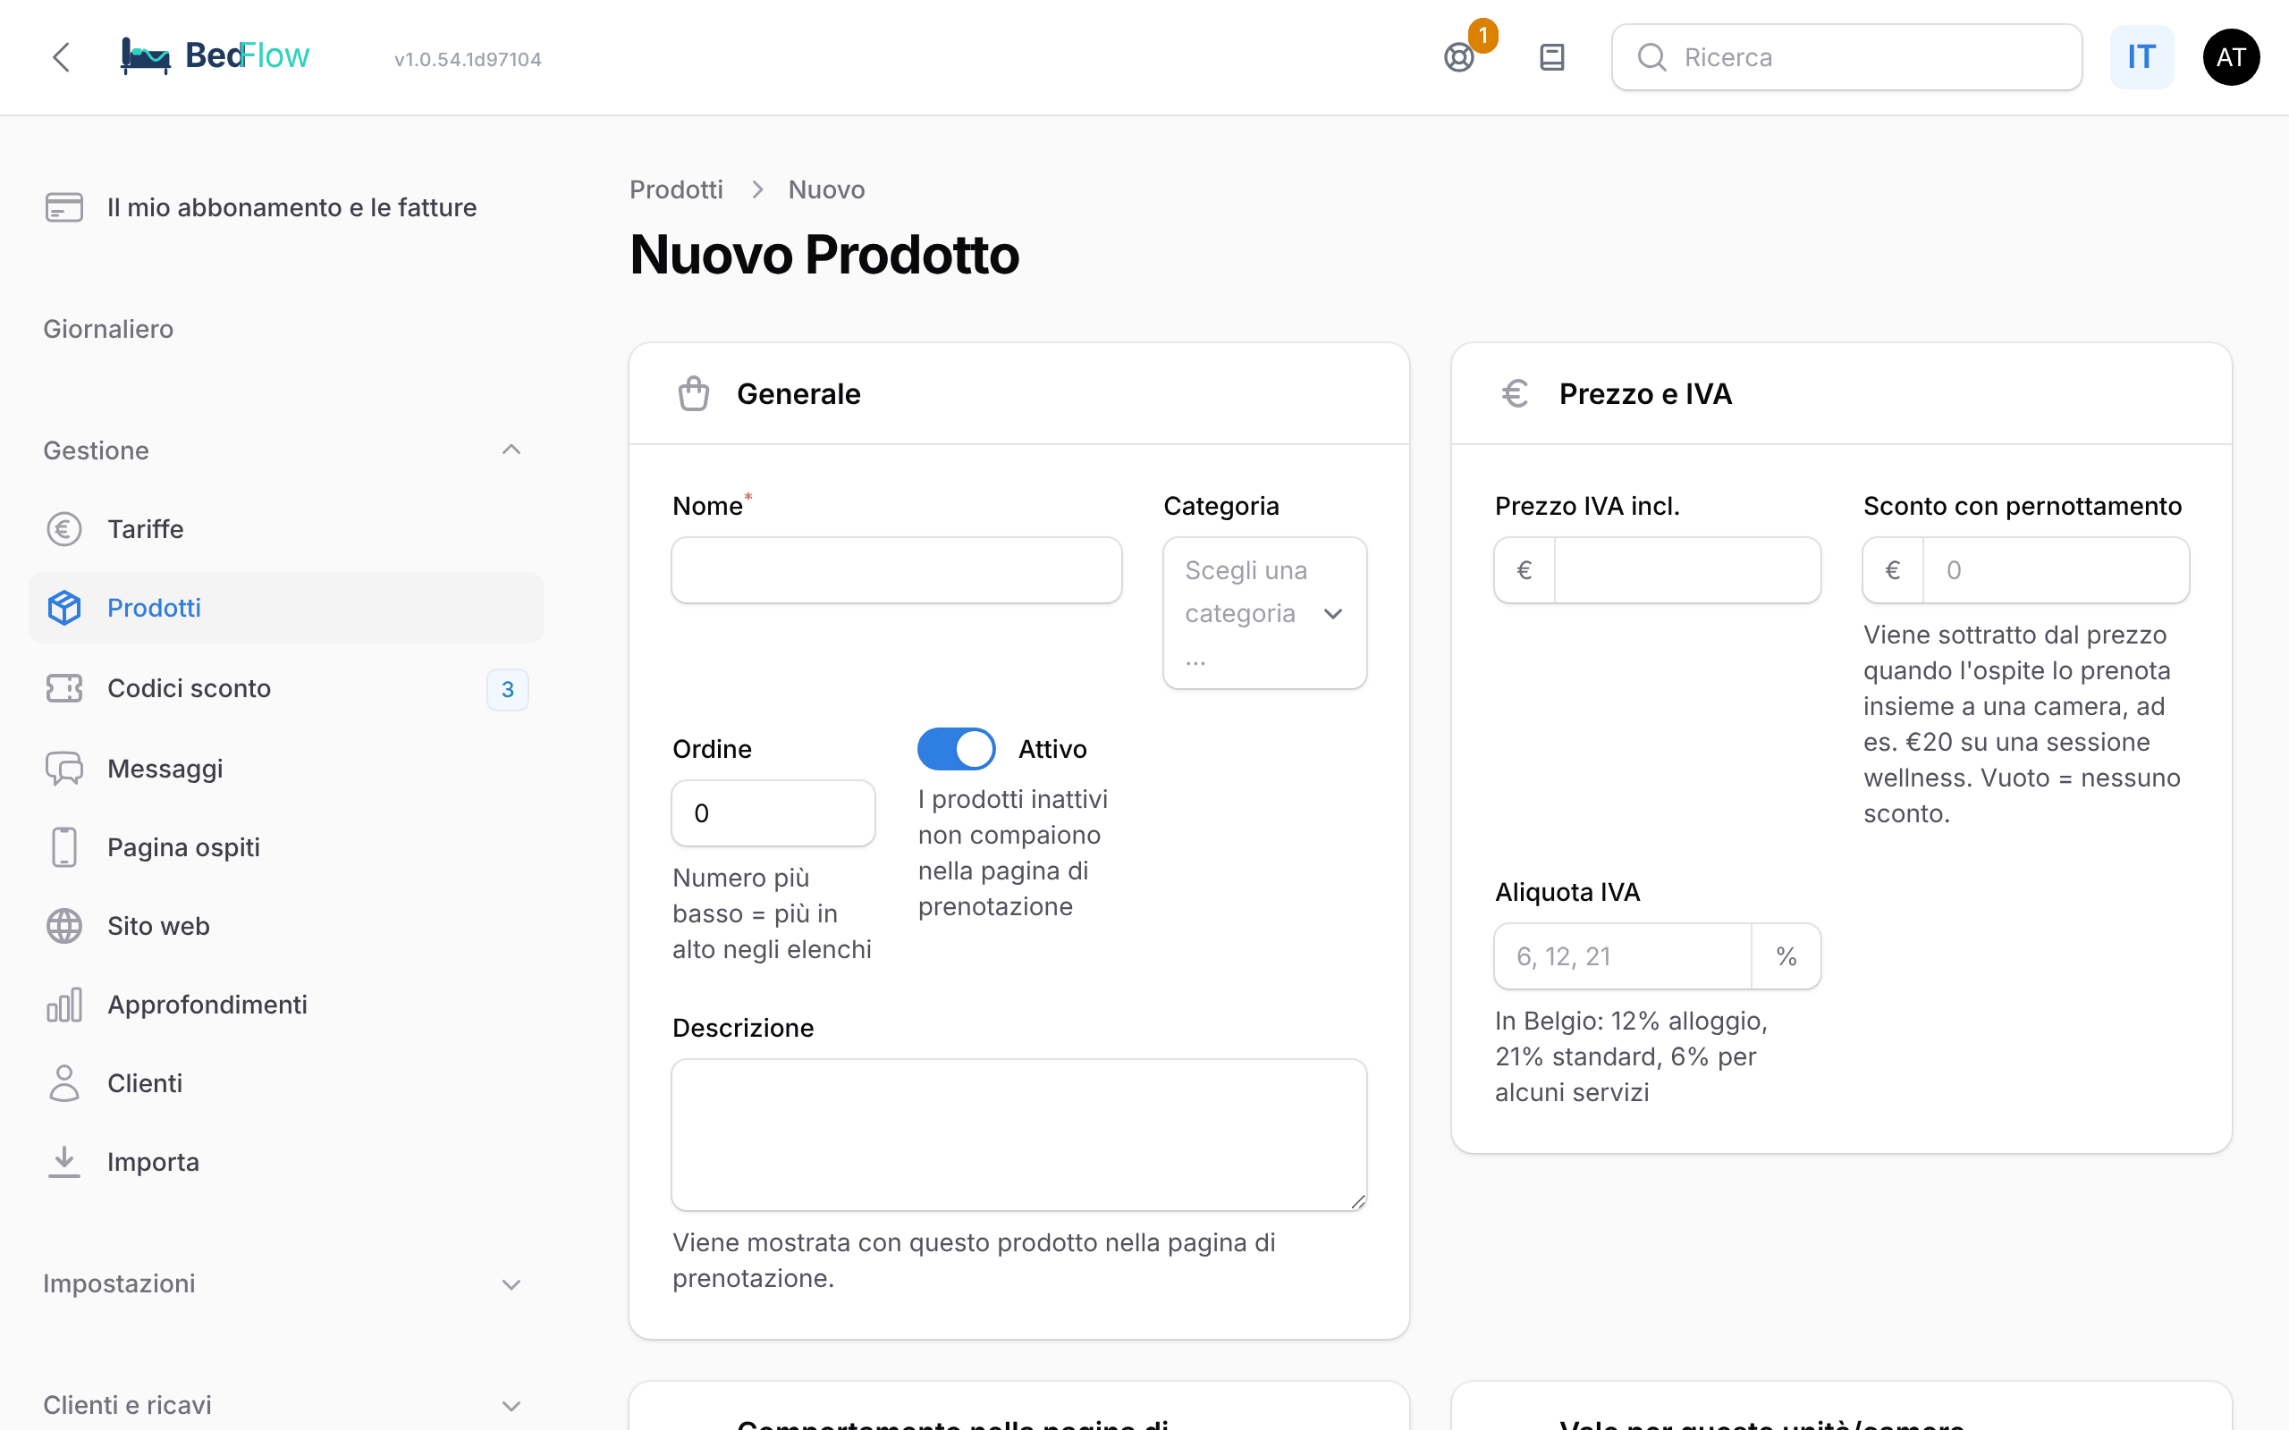Click the magnifier icon in search bar
Image resolution: width=2289 pixels, height=1430 pixels.
[1651, 58]
